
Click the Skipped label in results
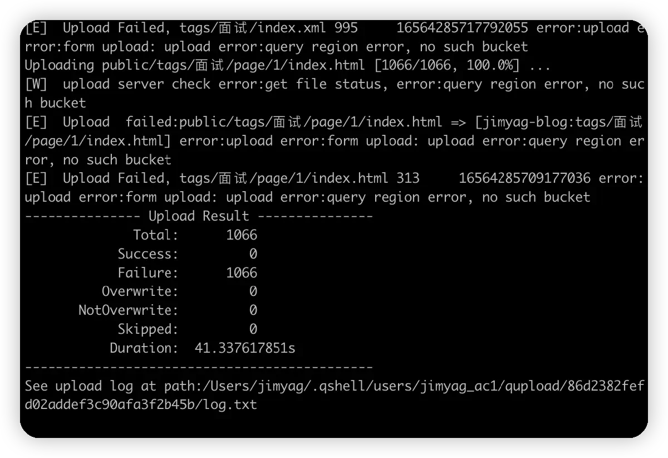(x=148, y=329)
